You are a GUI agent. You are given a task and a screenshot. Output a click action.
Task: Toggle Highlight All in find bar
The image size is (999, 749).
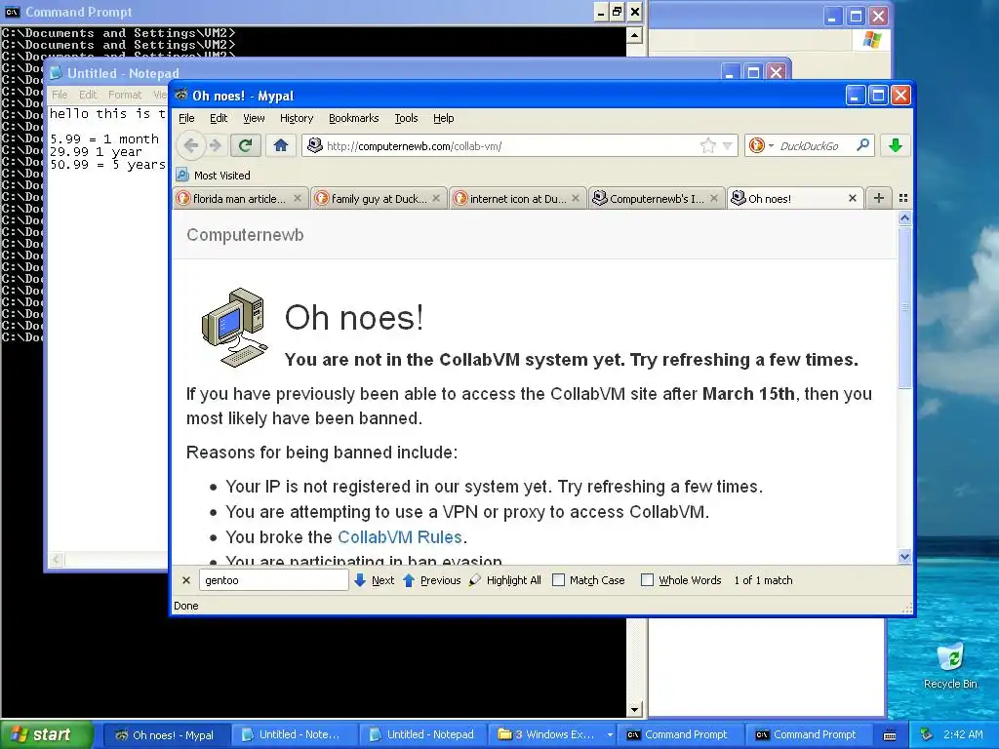[x=505, y=580]
